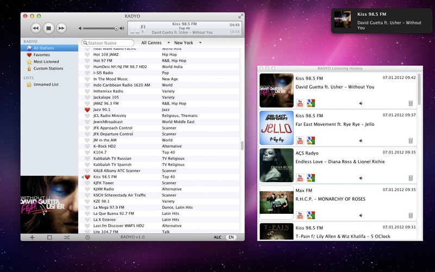
Task: Toggle favorite heart for La Mega 97.9 FM
Action: click(x=88, y=207)
